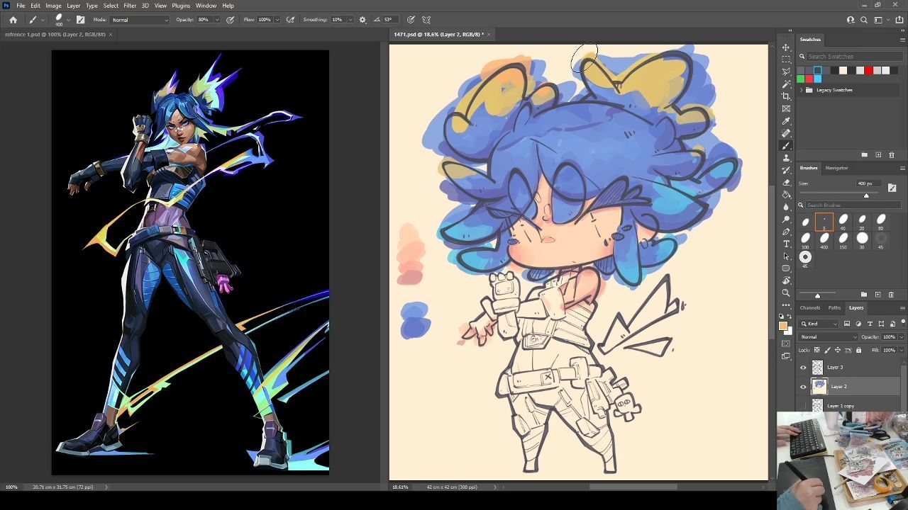Select the History Brush tool
Viewport: 908px width, 510px height.
(x=786, y=170)
